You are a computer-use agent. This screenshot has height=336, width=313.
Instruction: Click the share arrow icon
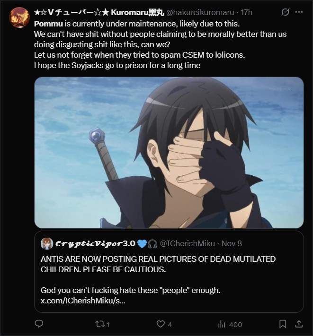coord(299,324)
